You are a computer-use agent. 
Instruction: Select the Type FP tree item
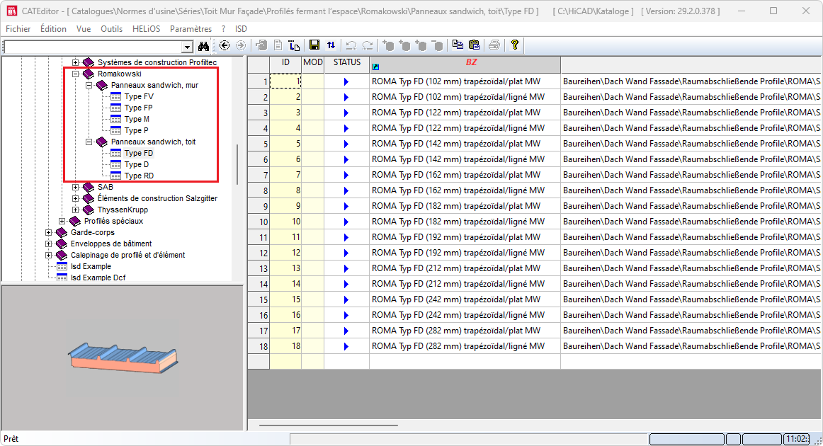tap(139, 108)
